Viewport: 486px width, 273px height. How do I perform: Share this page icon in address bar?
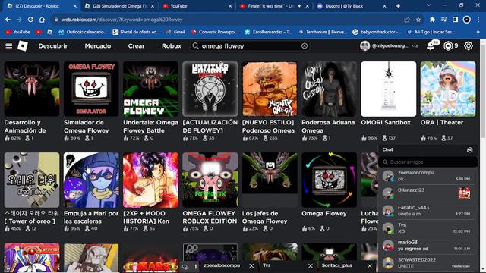coord(407,20)
